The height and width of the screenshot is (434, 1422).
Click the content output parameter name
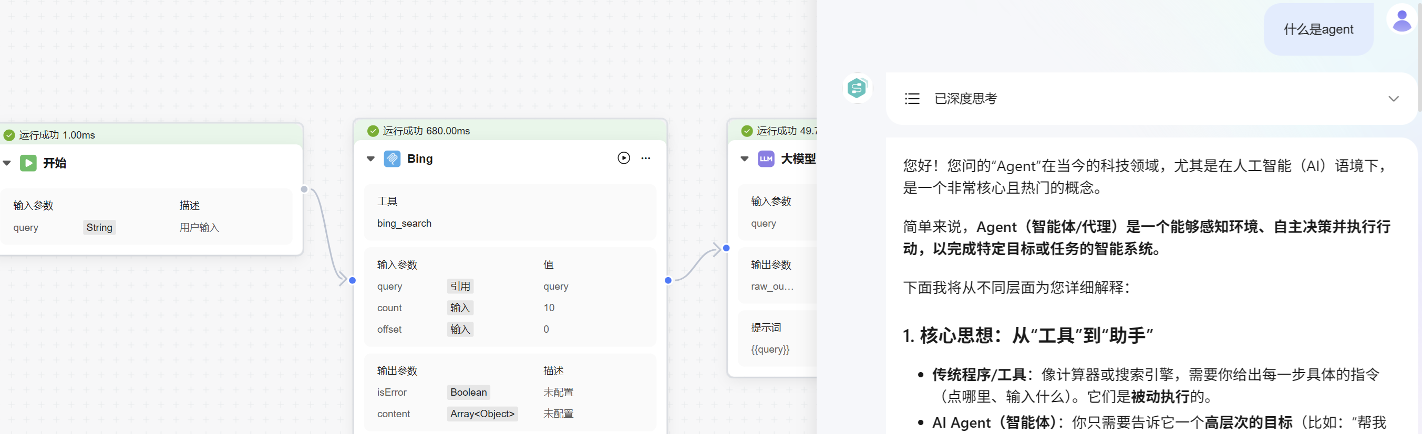click(394, 414)
